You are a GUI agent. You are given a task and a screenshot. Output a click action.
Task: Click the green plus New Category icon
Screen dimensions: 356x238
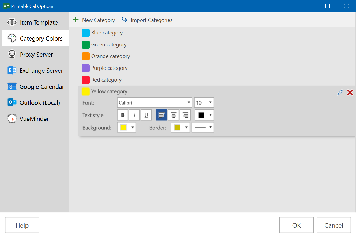[76, 20]
